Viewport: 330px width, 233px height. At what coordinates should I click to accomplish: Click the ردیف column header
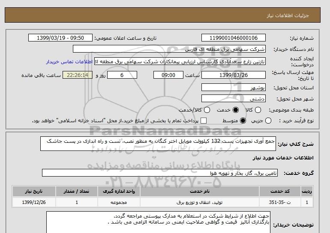coord(307,191)
